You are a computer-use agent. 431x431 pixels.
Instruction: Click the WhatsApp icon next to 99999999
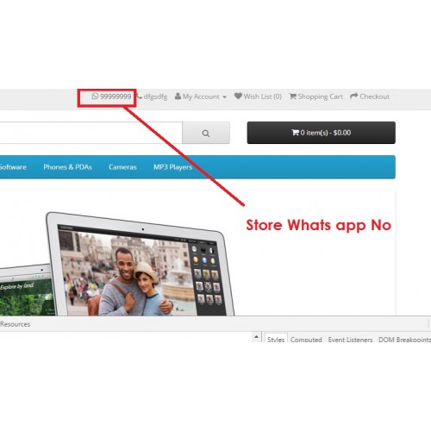(x=95, y=97)
